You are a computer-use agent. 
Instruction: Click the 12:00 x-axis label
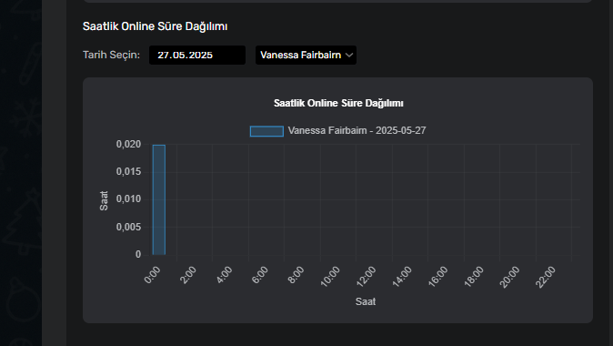coord(367,276)
